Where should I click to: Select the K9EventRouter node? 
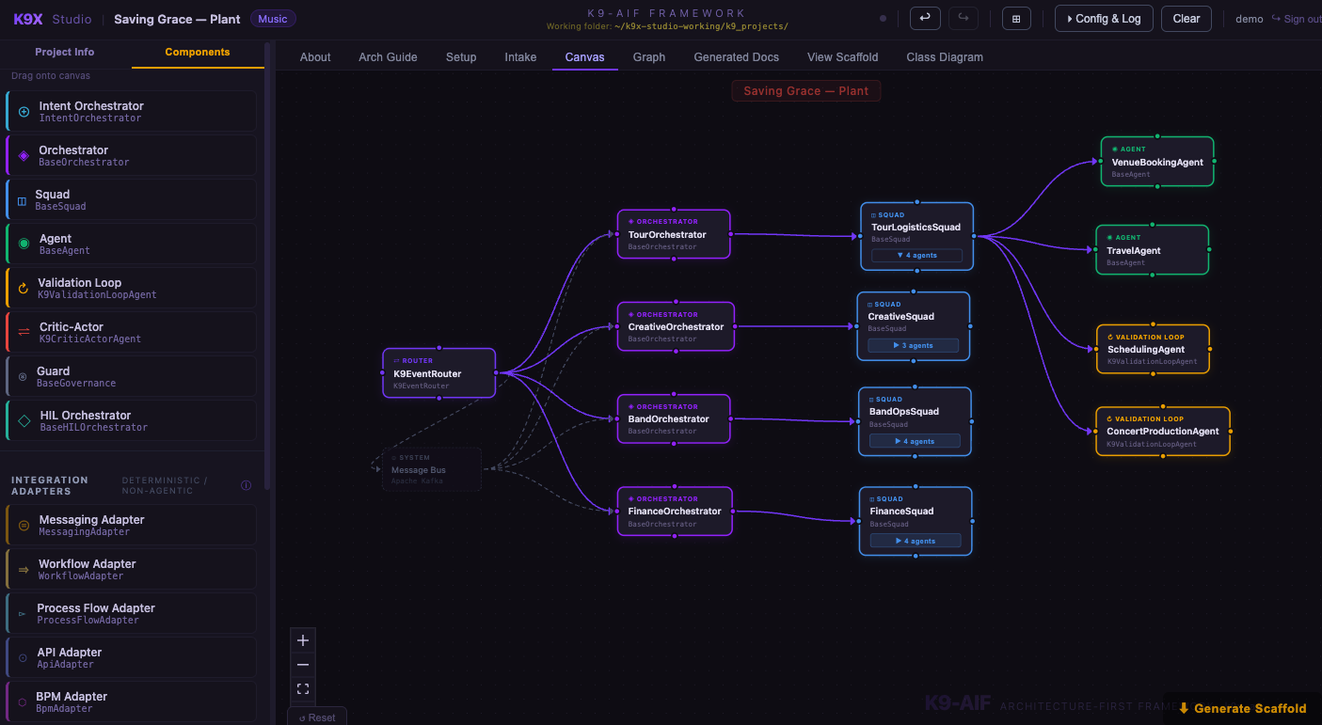coord(438,373)
